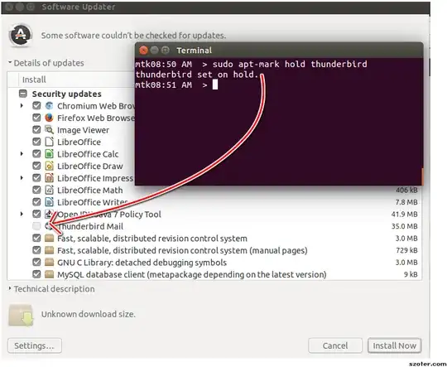The height and width of the screenshot is (367, 447).
Task: Open the Settings dialog
Action: (35, 345)
